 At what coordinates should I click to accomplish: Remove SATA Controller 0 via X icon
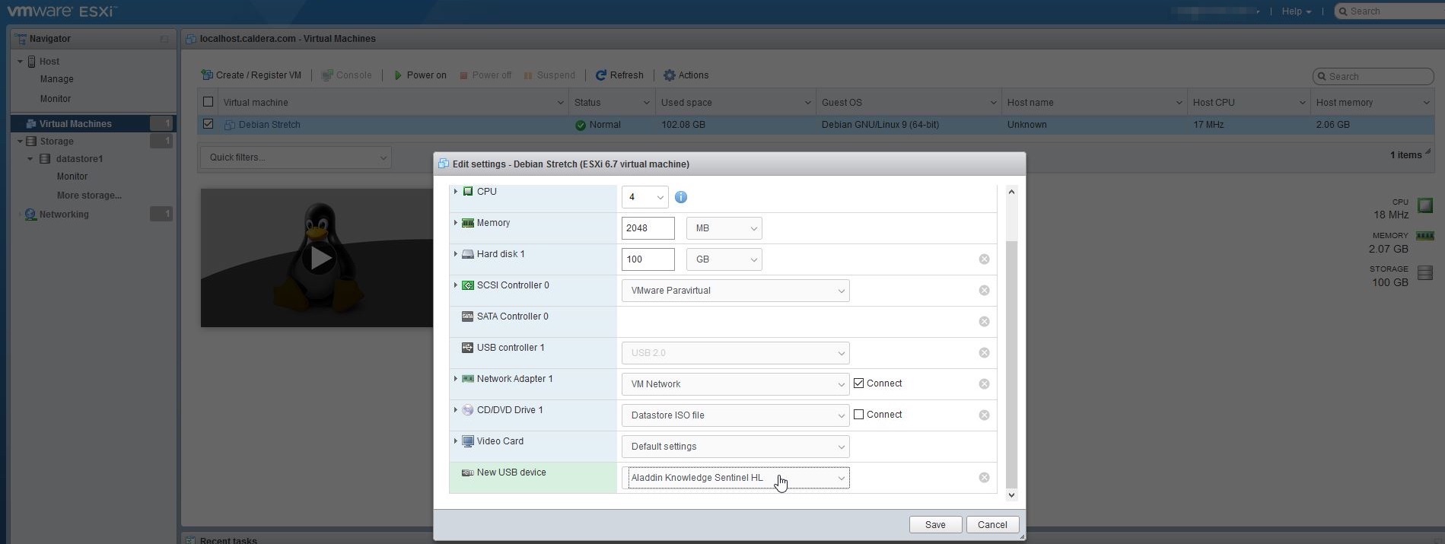click(x=984, y=322)
